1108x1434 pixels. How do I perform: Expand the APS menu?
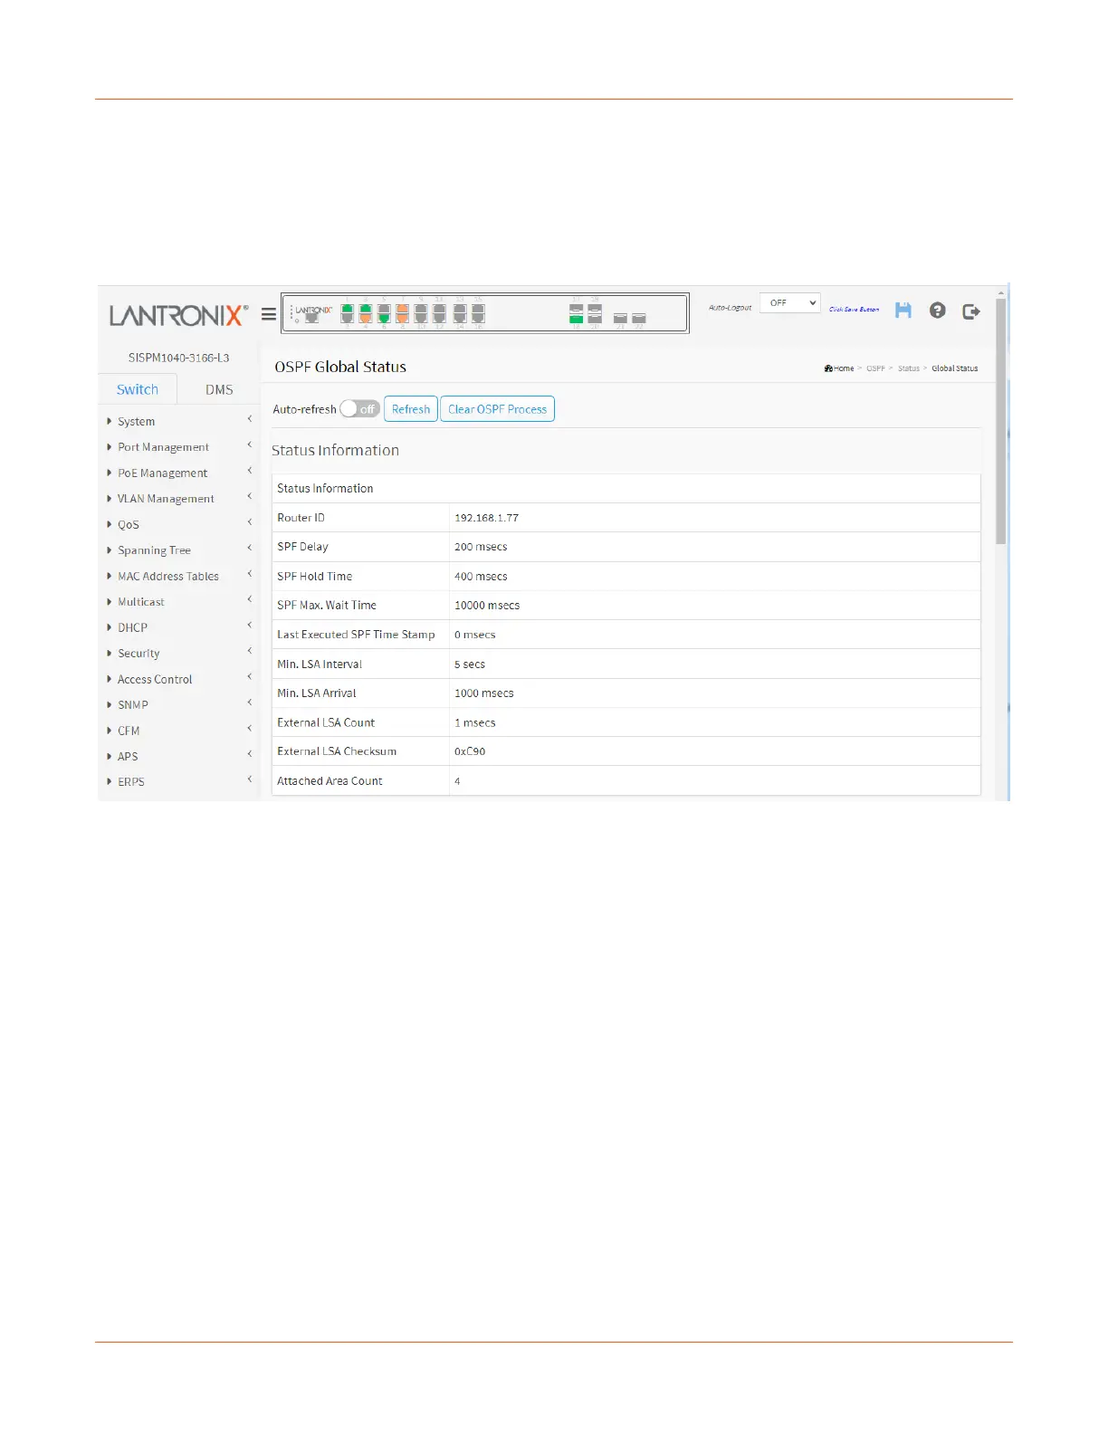(x=179, y=757)
